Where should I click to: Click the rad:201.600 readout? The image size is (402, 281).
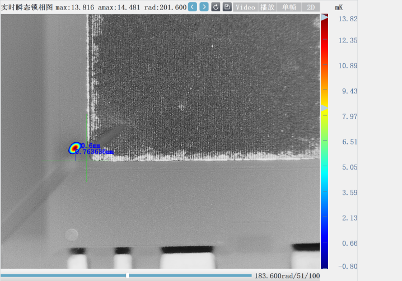165,7
